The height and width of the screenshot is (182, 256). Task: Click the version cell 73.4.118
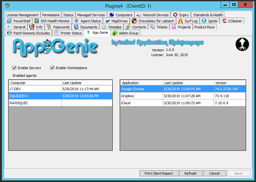[230, 96]
